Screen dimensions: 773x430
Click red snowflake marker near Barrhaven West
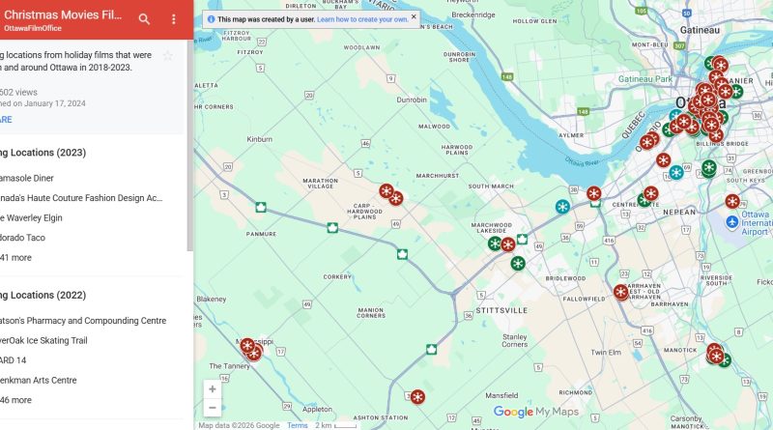click(x=621, y=292)
